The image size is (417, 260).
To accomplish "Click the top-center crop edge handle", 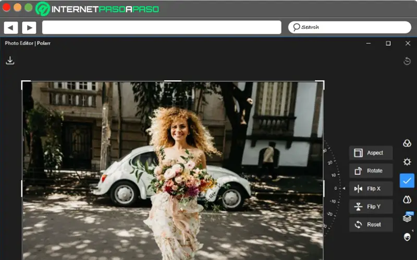I will point(173,81).
